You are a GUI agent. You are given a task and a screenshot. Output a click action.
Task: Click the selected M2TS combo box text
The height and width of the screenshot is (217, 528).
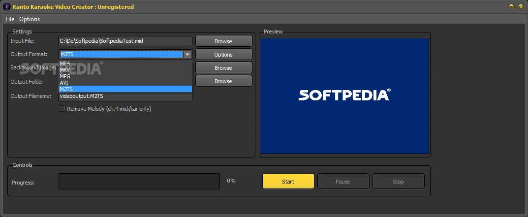(x=121, y=54)
